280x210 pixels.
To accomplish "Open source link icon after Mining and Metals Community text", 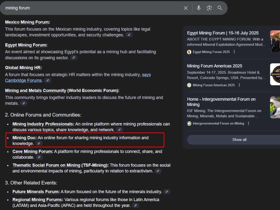I will tap(24, 103).
